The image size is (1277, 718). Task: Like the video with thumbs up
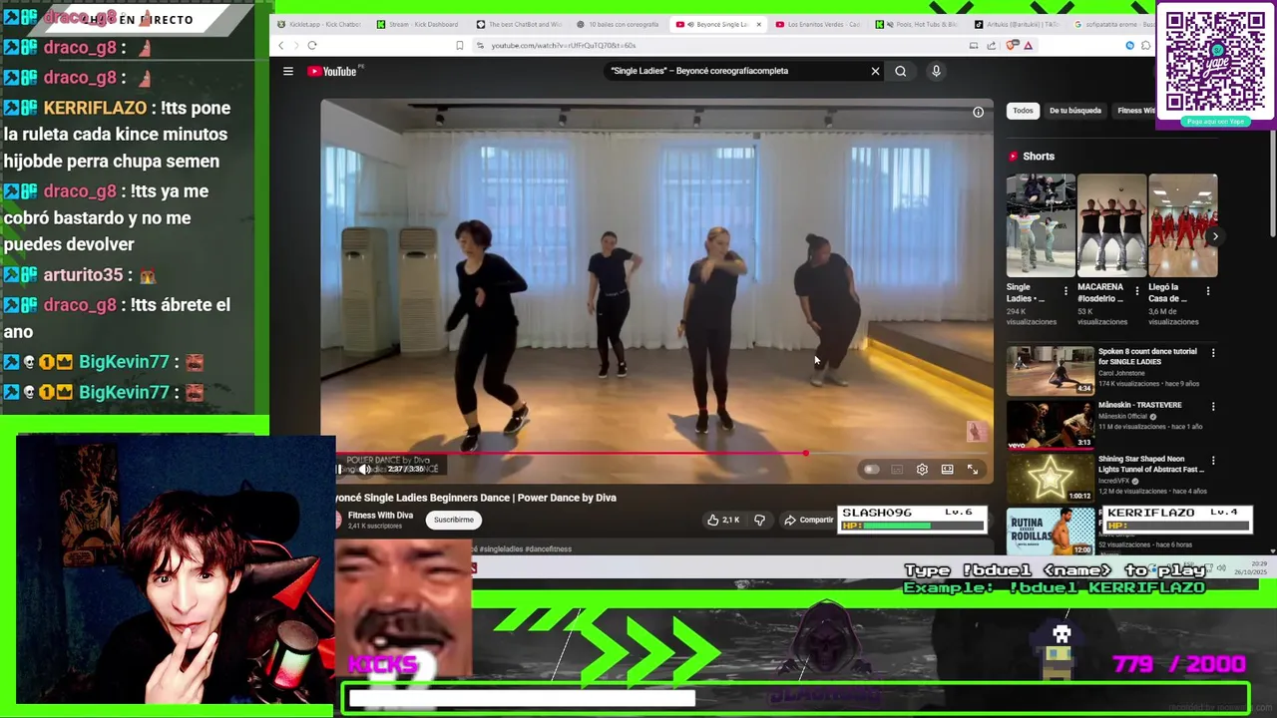click(x=723, y=520)
